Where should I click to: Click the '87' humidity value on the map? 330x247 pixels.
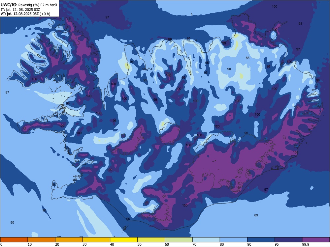click(x=7, y=93)
